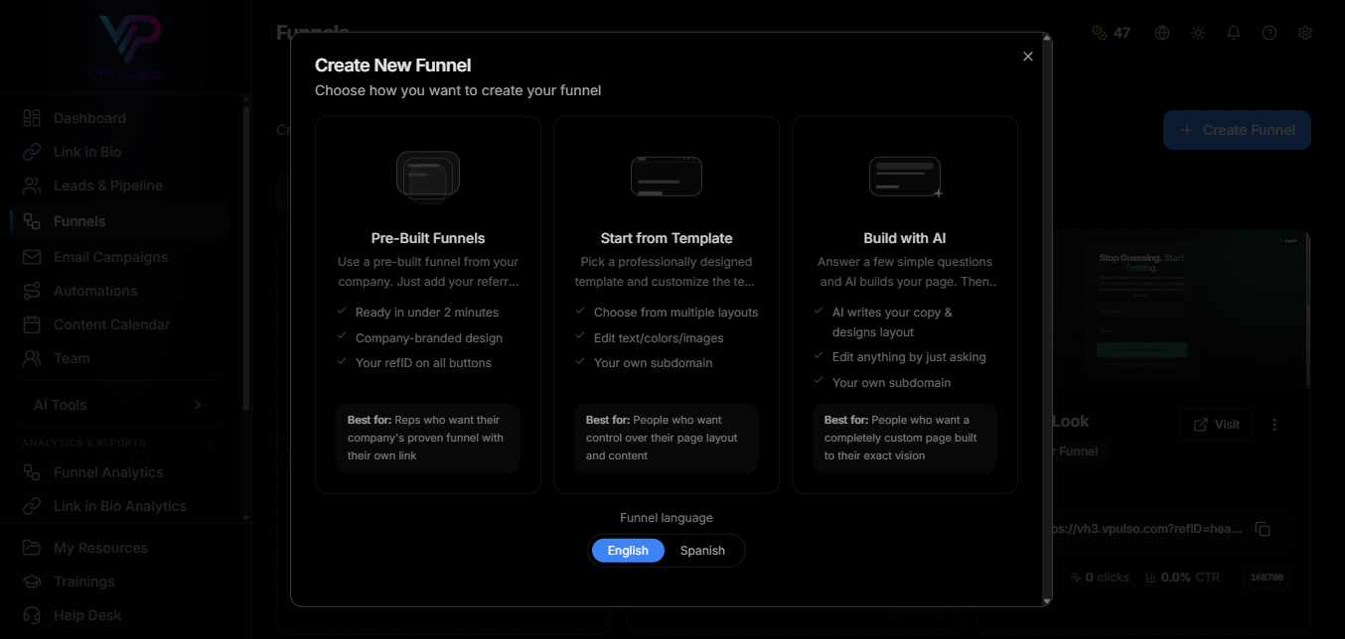Screen dimensions: 1345x639
Task: Click the Dashboard sidebar icon
Action: (x=33, y=118)
